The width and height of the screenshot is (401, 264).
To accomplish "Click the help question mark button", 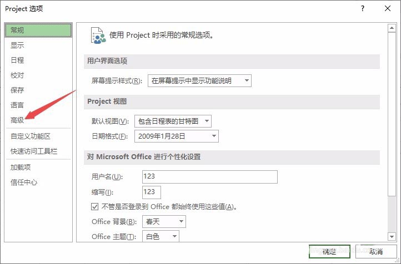I will tap(362, 8).
